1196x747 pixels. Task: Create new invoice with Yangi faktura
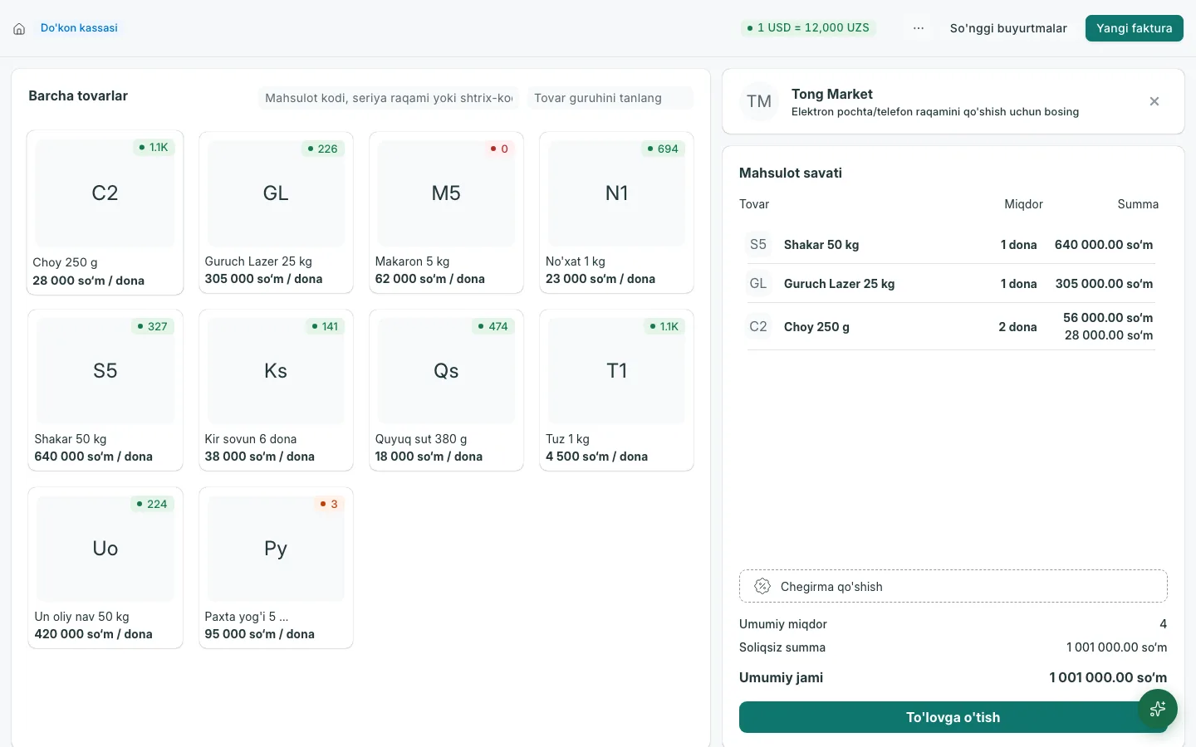point(1135,28)
